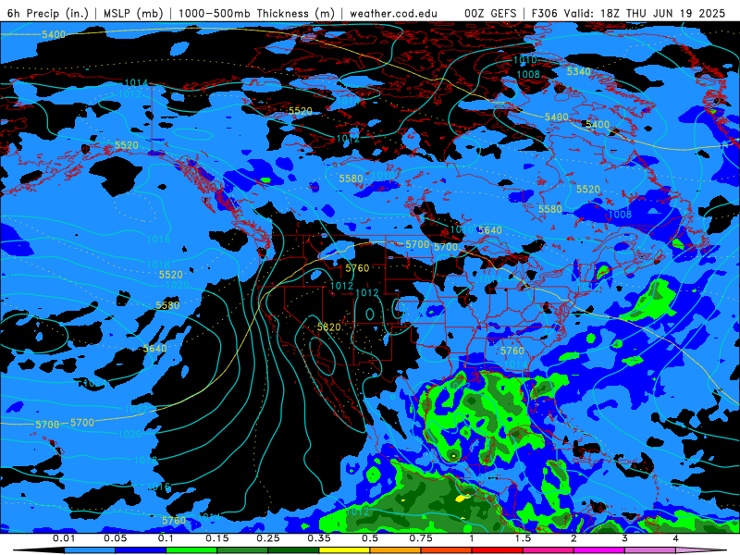Click the red 1–1.5 legend swatch
The height and width of the screenshot is (555, 740).
498,550
